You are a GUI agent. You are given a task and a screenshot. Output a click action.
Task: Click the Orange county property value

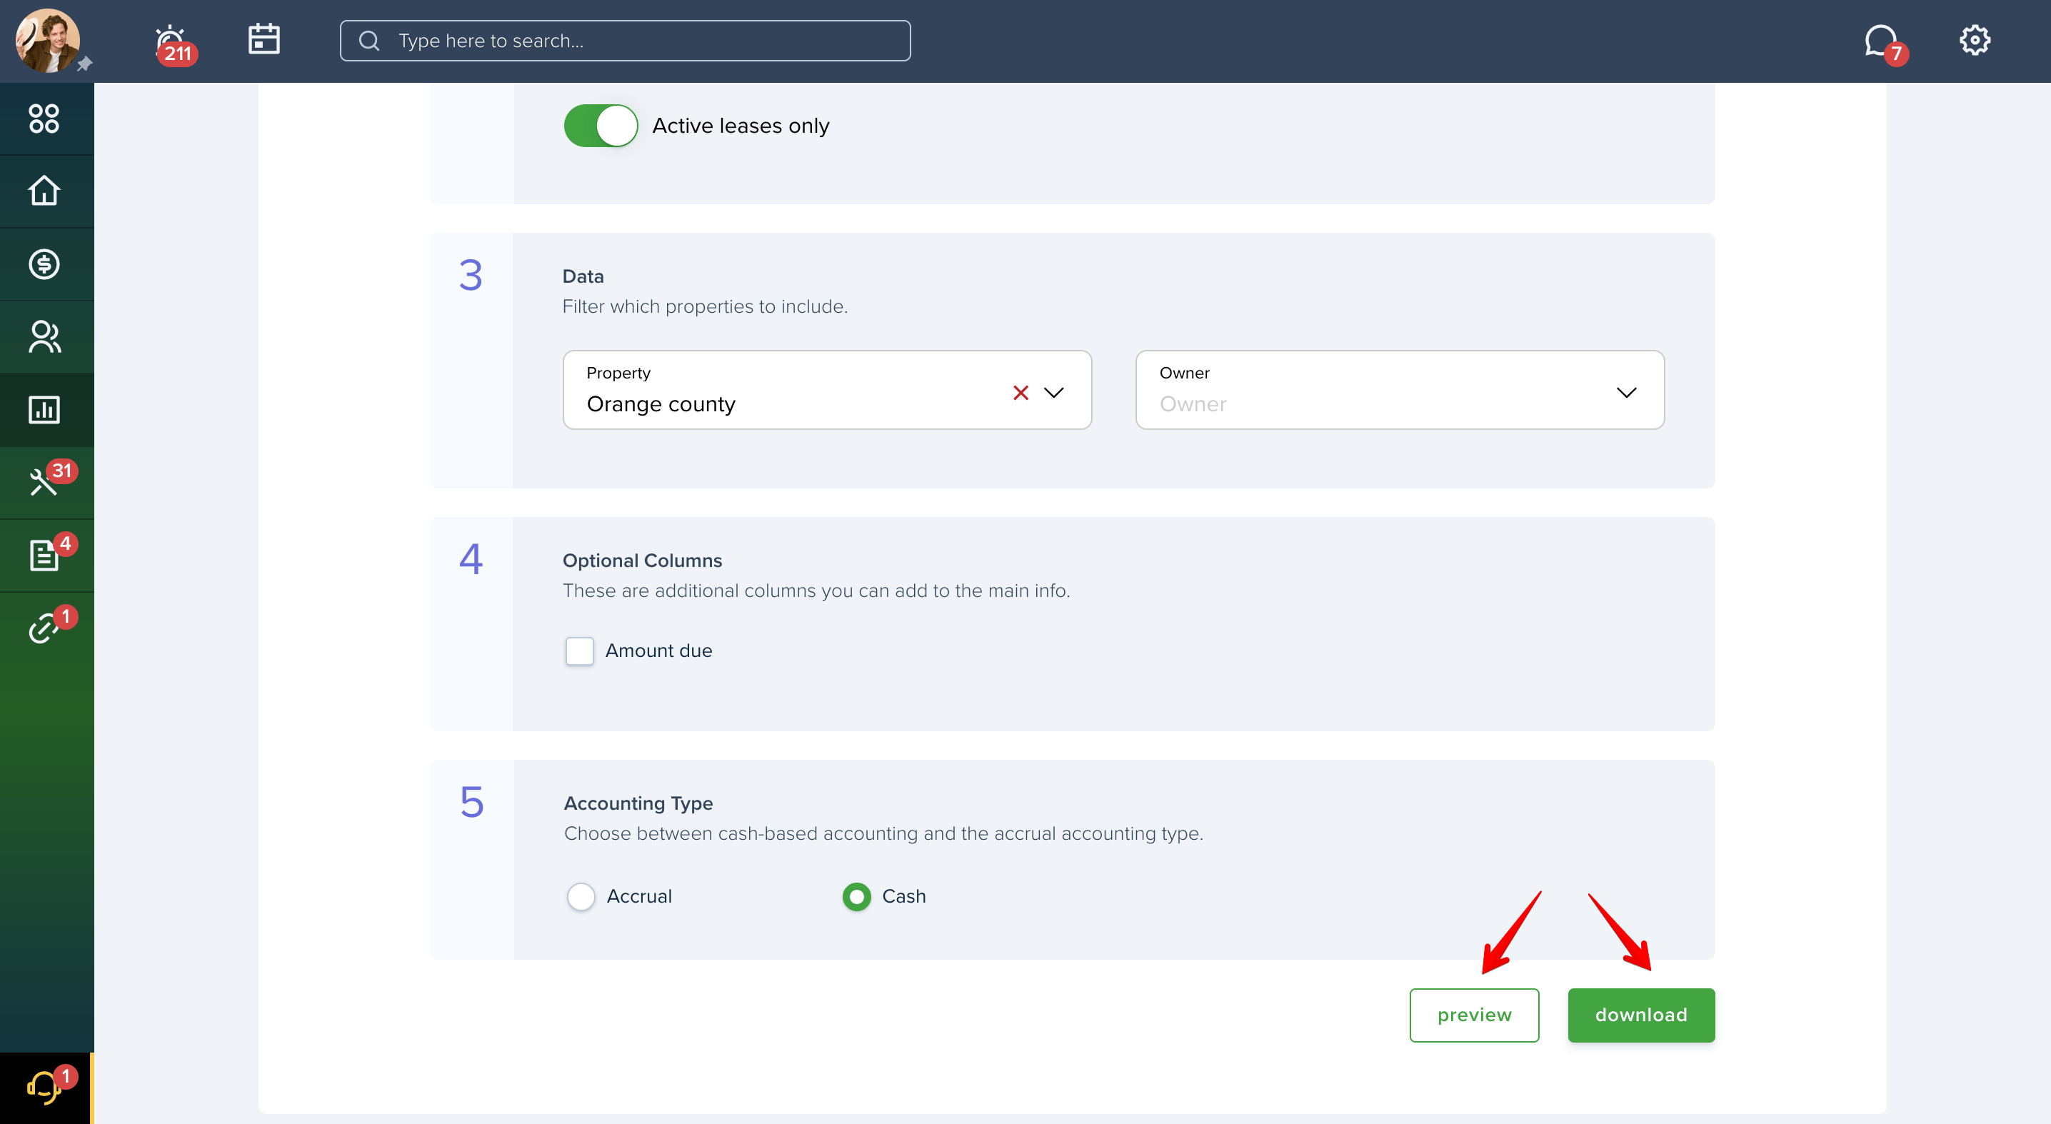(661, 404)
